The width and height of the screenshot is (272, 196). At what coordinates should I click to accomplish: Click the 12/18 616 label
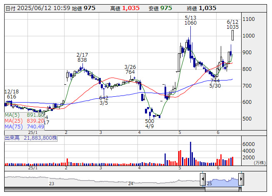point(11,94)
